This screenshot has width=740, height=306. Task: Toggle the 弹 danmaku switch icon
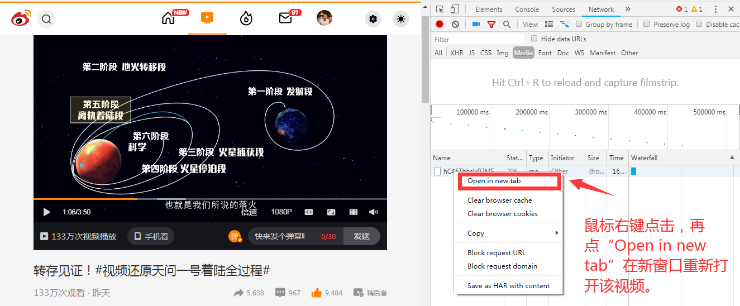point(235,236)
